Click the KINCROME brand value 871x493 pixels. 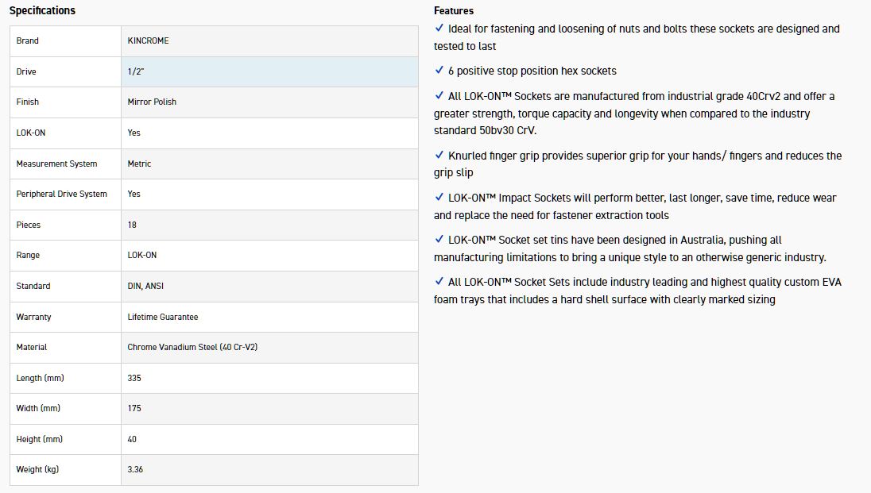pos(148,40)
